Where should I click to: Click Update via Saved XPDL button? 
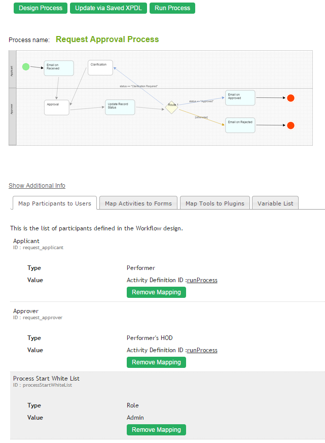pyautogui.click(x=107, y=8)
